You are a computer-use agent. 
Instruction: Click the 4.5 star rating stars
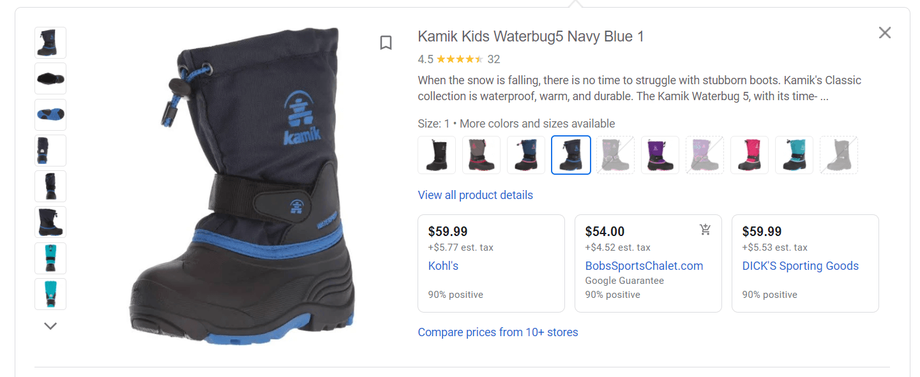tap(458, 59)
